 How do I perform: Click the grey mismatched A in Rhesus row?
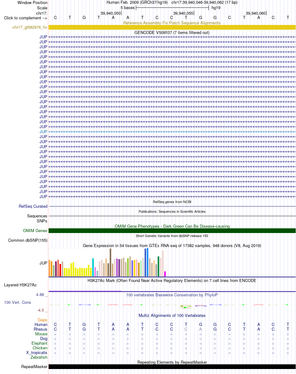click(x=200, y=329)
